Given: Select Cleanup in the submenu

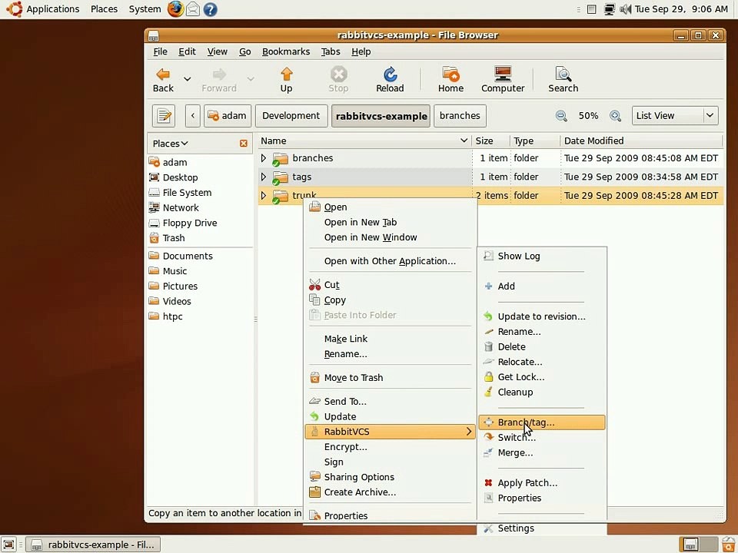Looking at the screenshot, I should [x=542, y=392].
